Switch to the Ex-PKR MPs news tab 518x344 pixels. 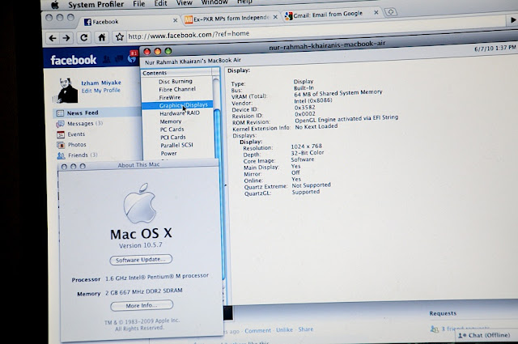pos(231,18)
